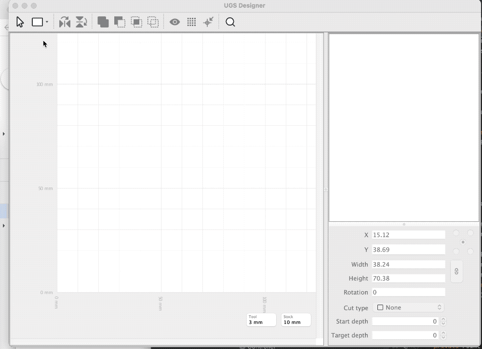Increase Start depth with the stepper

click(x=443, y=319)
